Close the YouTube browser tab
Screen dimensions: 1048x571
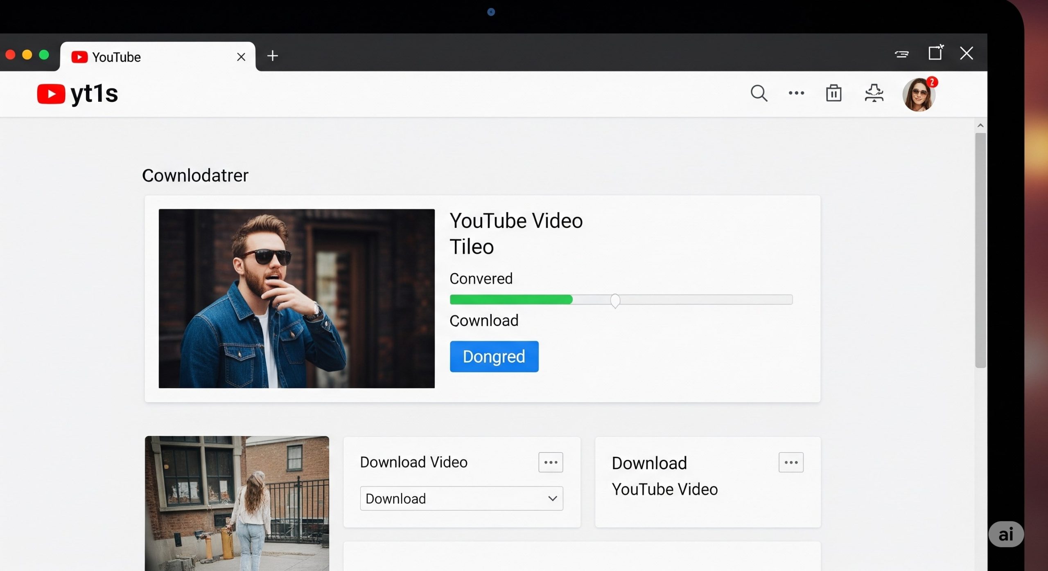pos(241,57)
